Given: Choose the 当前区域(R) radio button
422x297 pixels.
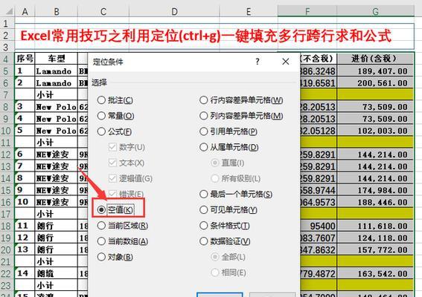Looking at the screenshot, I should coord(123,226).
